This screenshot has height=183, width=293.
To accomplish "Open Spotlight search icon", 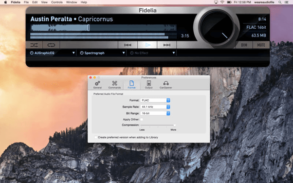I will click(x=280, y=2).
